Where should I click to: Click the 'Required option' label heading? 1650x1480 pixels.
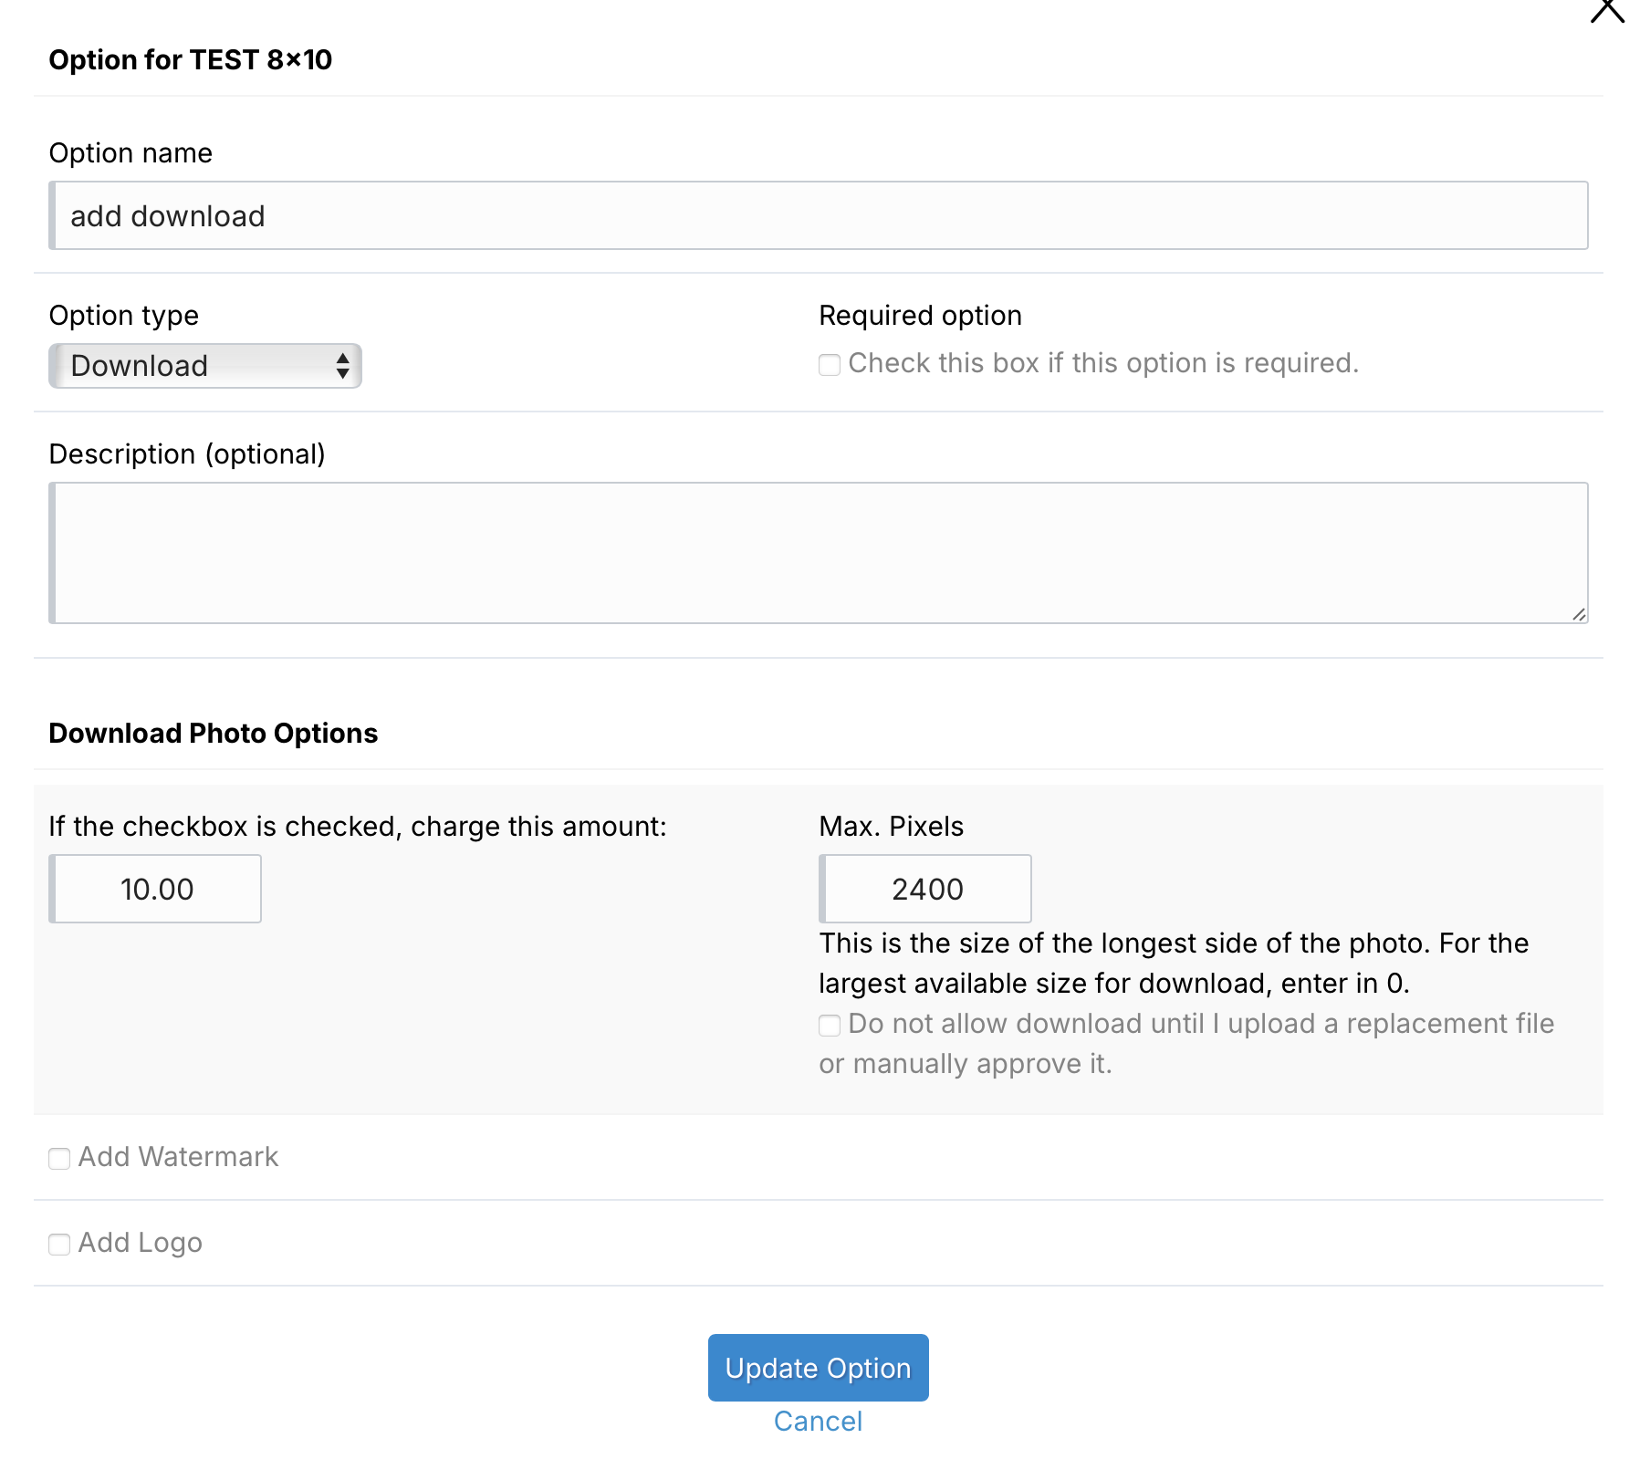[x=921, y=316]
